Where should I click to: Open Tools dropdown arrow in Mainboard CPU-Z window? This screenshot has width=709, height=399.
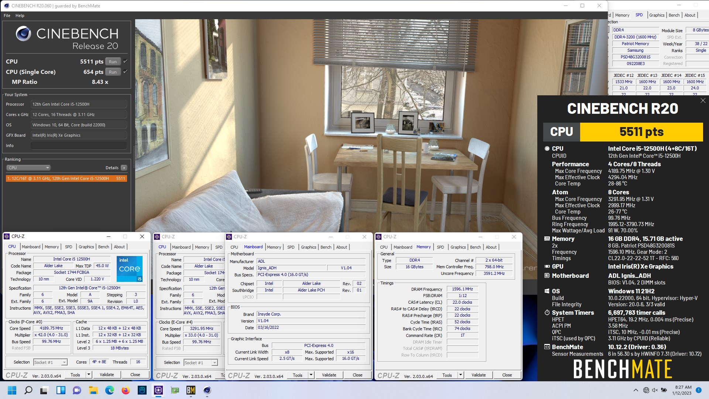tap(311, 375)
